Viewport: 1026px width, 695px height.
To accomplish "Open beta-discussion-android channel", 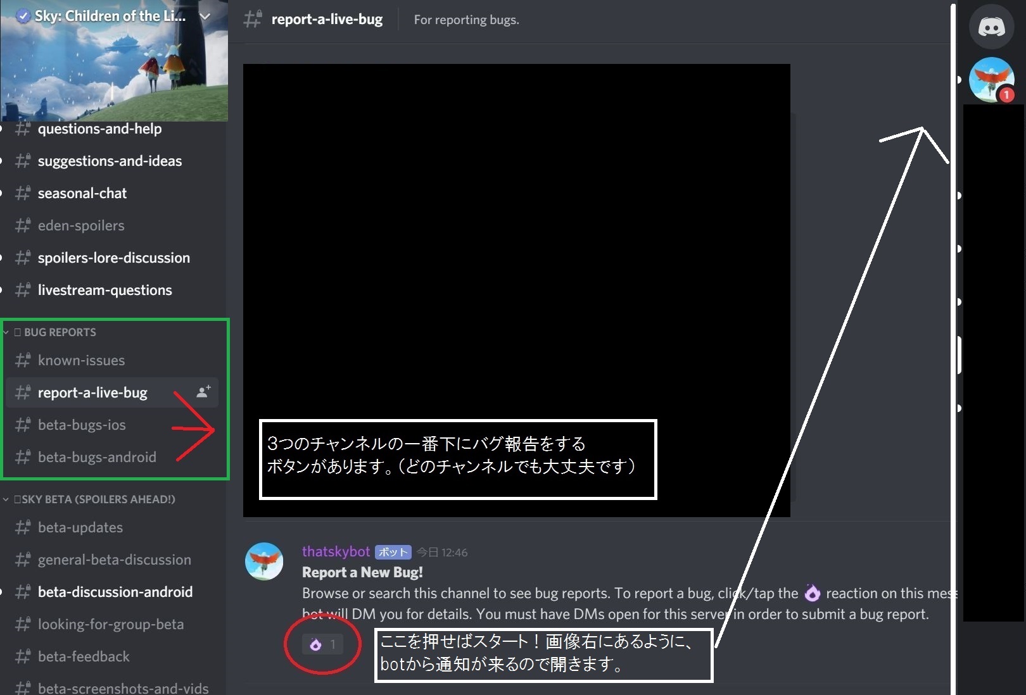I will point(114,592).
